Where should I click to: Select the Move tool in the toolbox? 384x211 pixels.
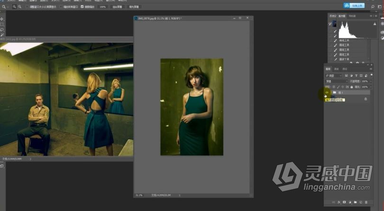2,19
